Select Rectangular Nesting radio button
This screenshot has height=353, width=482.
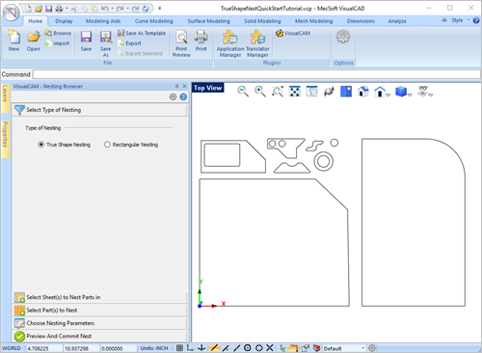pos(107,145)
